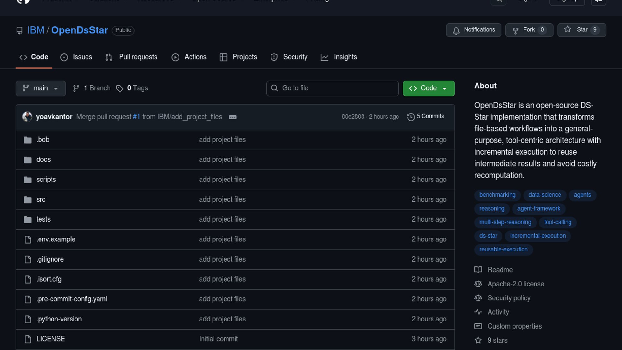The height and width of the screenshot is (350, 622).
Task: Open the .pre-commit-config.yaml file
Action: (x=72, y=299)
